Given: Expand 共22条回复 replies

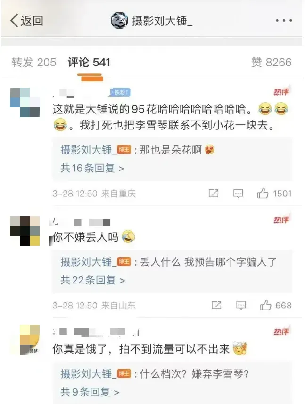Looking at the screenshot, I should [93, 280].
